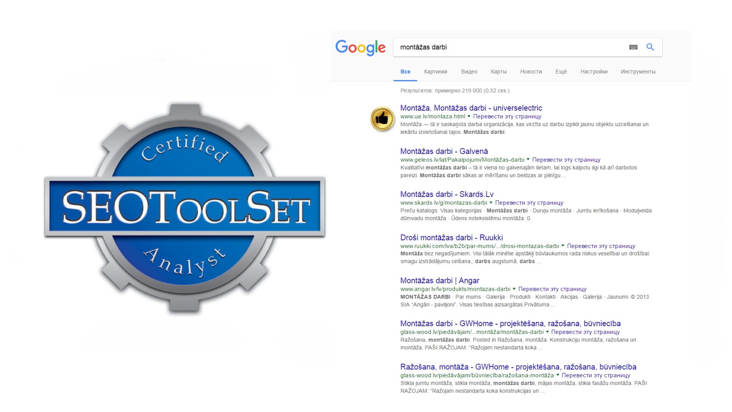Screen dimensions: 732x412
Task: Open result Montāžas darbi - Galvenā
Action: tap(444, 151)
